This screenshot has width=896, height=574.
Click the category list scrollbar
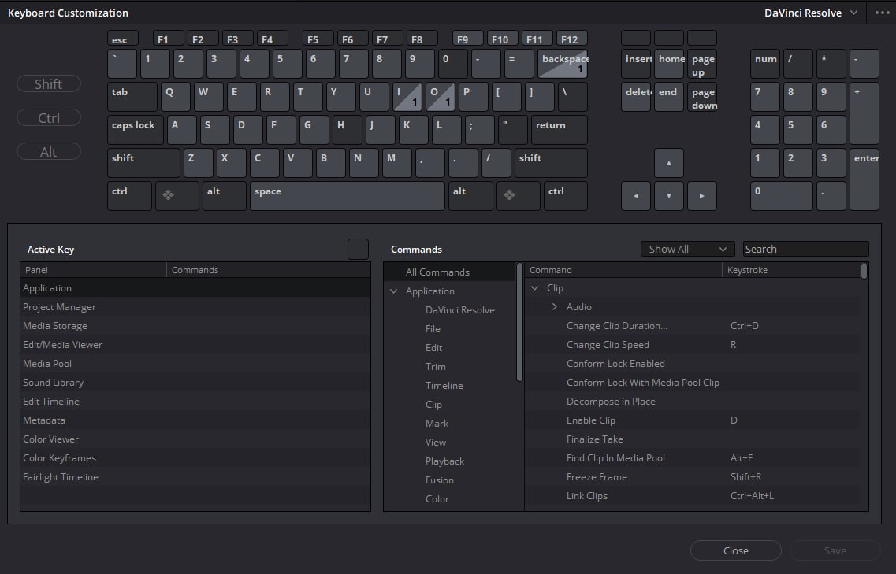[519, 321]
